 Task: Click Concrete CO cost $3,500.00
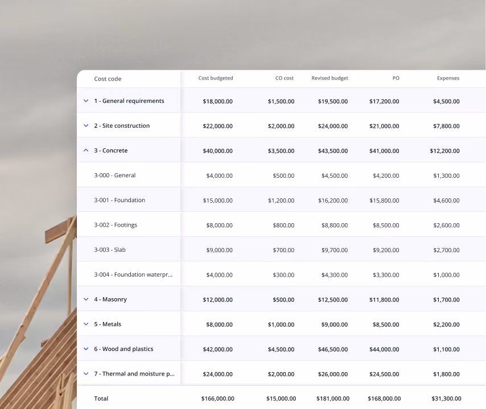point(281,151)
